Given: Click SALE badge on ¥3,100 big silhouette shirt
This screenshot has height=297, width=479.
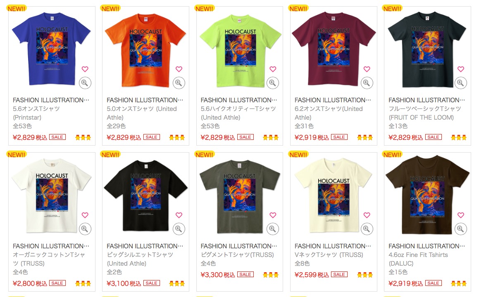Looking at the screenshot, I should 152,283.
